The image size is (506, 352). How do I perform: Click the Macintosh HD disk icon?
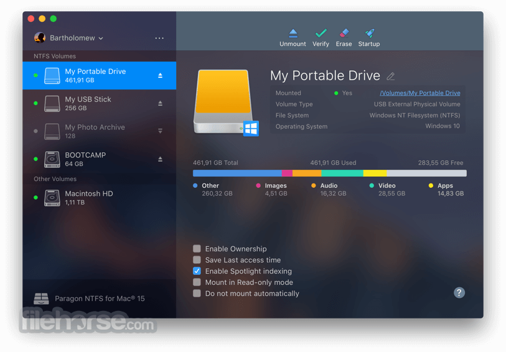coord(52,198)
